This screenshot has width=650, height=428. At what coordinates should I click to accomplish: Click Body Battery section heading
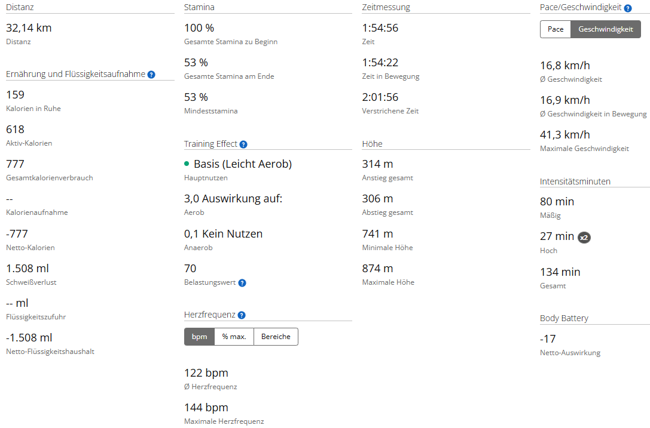click(x=564, y=318)
